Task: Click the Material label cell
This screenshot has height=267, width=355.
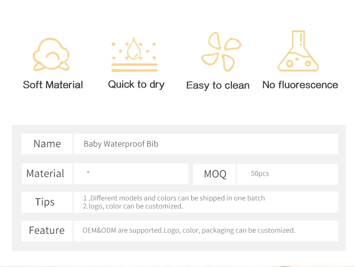Action: click(45, 174)
